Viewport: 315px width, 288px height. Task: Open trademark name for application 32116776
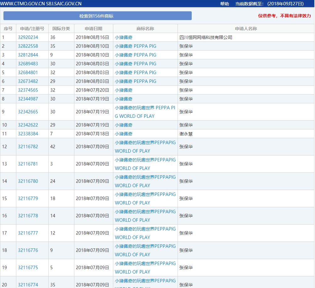point(145,250)
